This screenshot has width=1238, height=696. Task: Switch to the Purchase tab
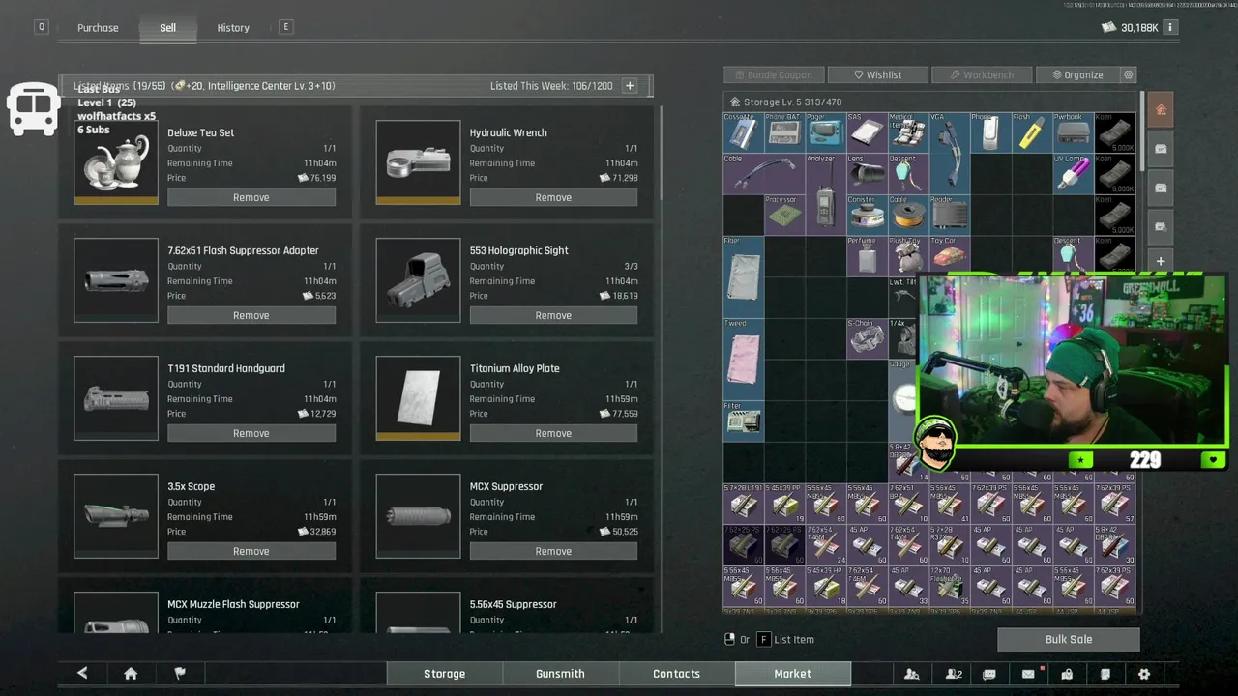[98, 28]
